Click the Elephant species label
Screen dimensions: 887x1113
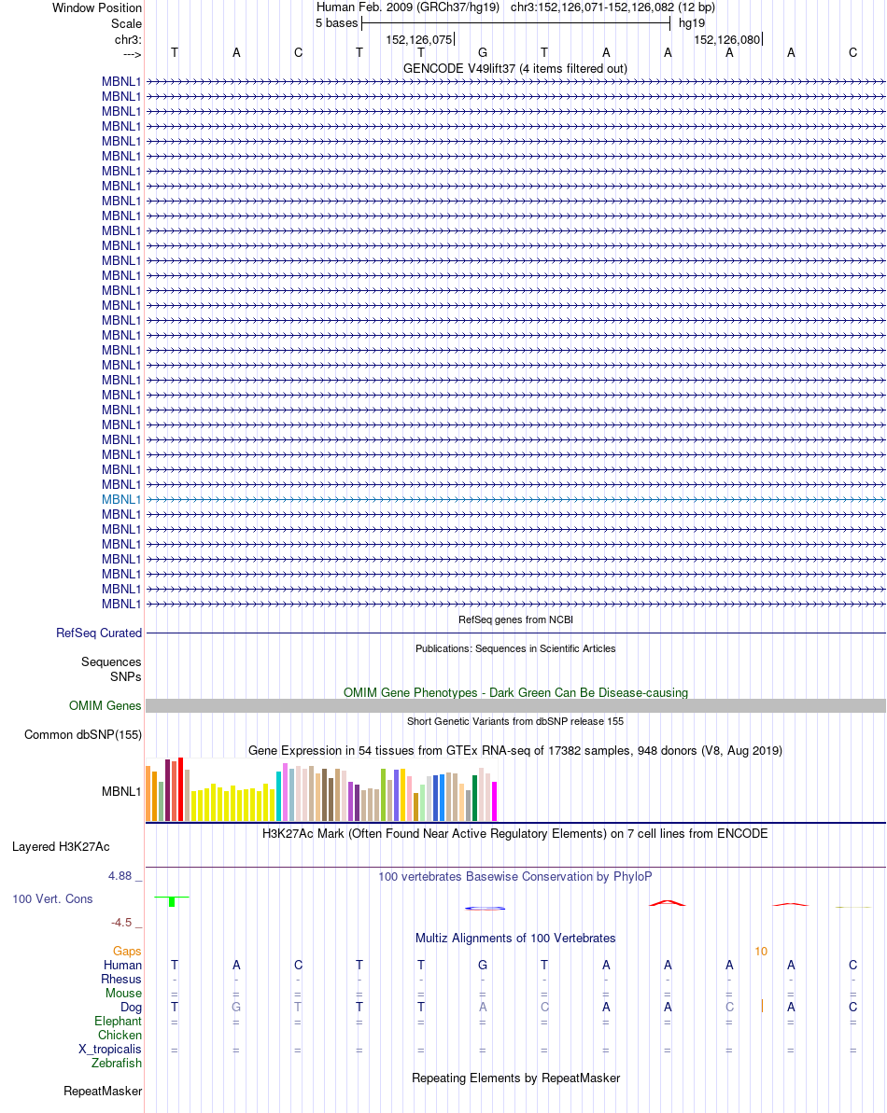pos(118,1022)
